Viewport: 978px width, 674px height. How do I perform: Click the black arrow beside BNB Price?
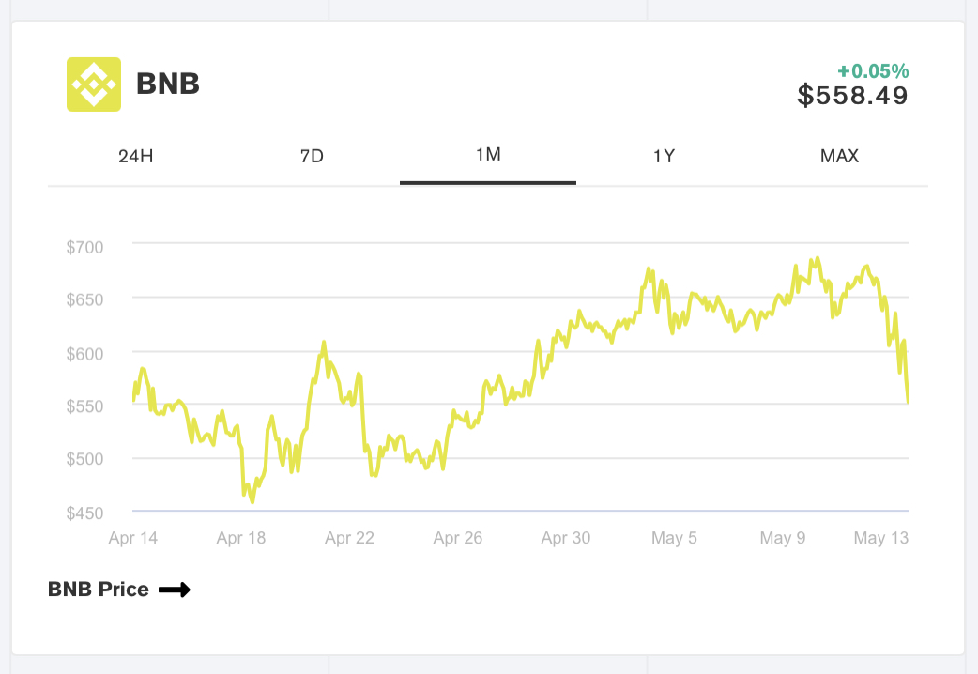[175, 590]
